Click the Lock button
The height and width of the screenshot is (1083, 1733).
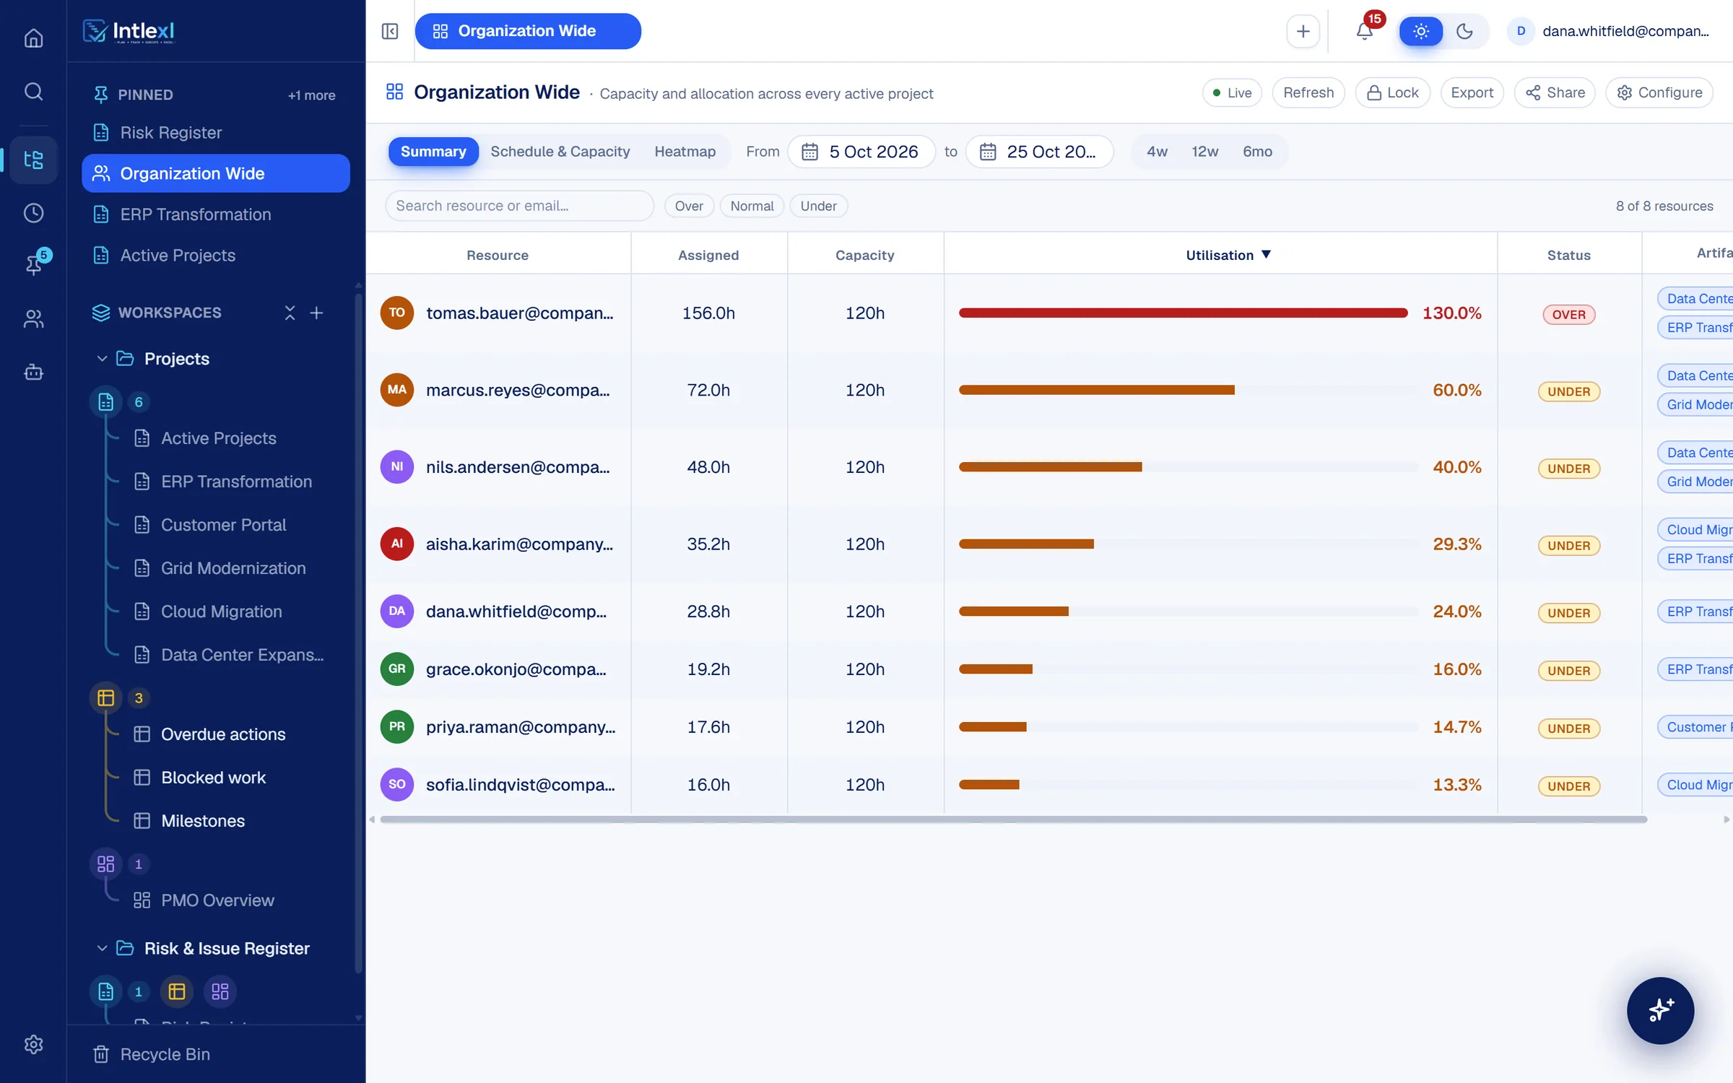click(x=1392, y=92)
